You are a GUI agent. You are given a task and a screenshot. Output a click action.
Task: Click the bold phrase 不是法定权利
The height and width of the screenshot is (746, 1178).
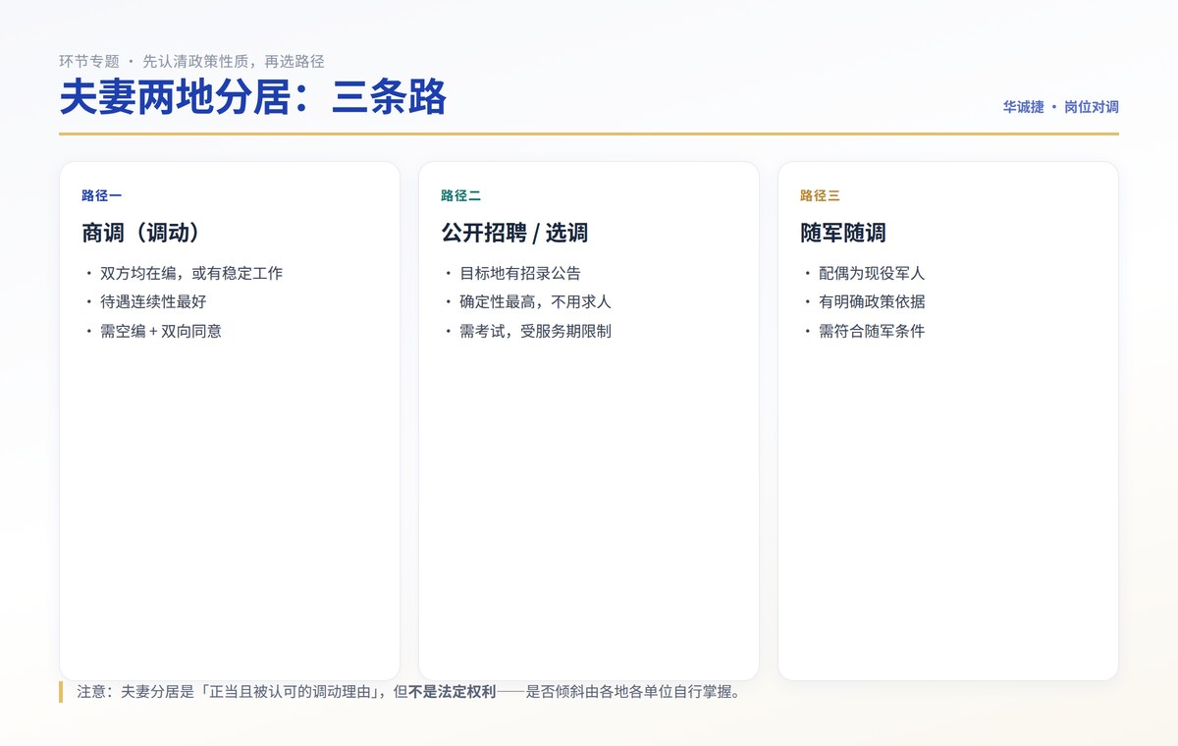tap(454, 692)
